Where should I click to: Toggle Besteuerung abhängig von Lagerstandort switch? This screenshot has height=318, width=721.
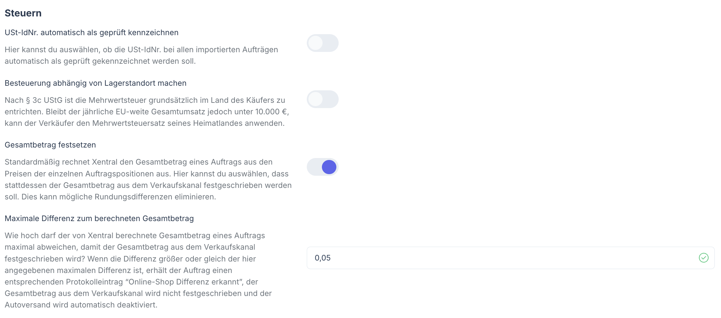point(322,99)
